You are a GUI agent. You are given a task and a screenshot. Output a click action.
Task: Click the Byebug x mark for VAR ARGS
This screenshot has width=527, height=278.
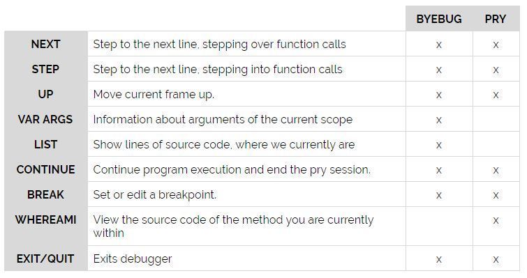click(x=438, y=120)
